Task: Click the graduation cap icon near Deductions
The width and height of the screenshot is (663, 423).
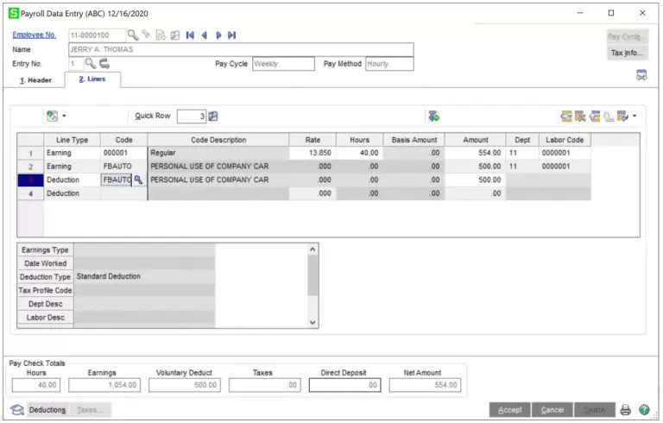Action: pyautogui.click(x=17, y=410)
